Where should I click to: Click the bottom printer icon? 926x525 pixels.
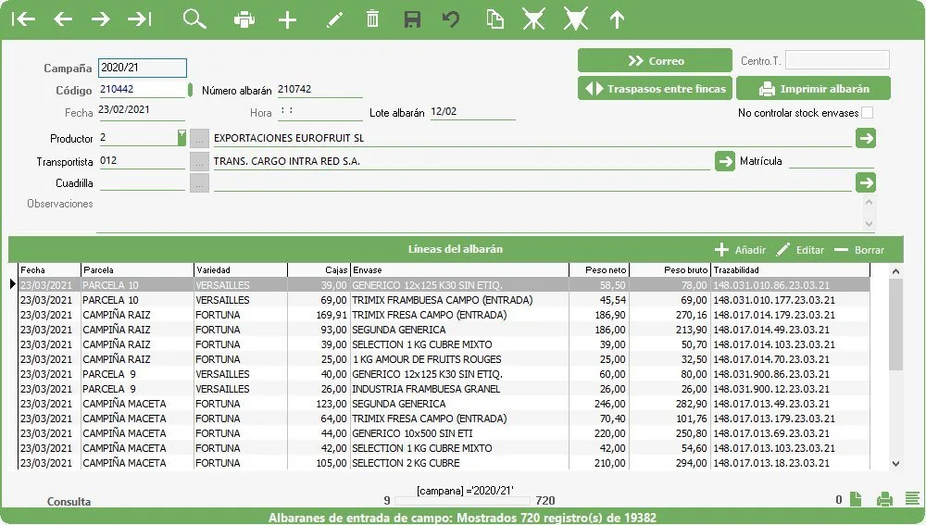[x=884, y=500]
